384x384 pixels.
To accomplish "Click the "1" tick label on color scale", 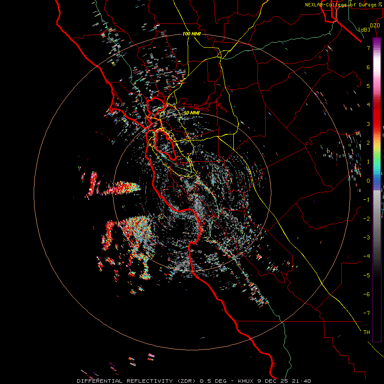I will point(368,162).
